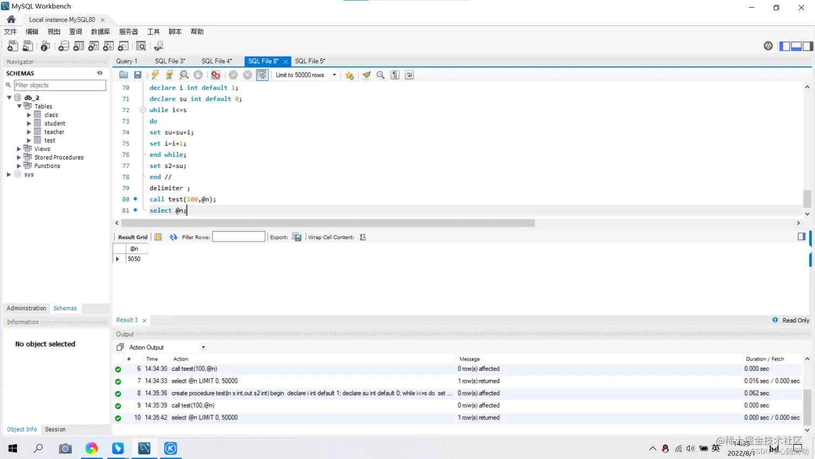
Task: Expand the student table node
Action: (29, 124)
